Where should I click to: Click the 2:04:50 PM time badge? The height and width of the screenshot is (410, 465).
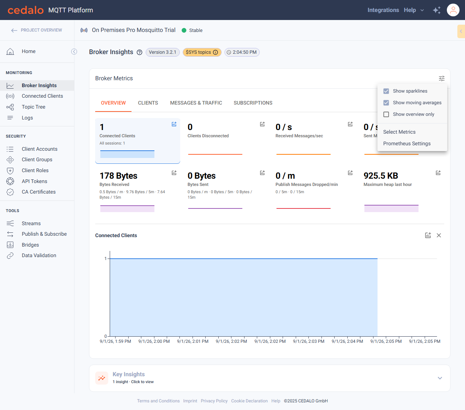242,52
